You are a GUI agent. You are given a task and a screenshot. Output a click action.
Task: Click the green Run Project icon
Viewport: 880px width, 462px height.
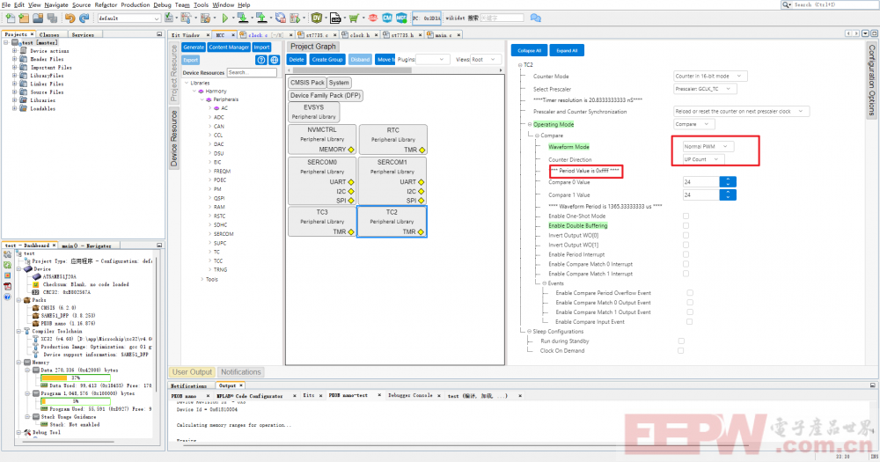coord(225,18)
